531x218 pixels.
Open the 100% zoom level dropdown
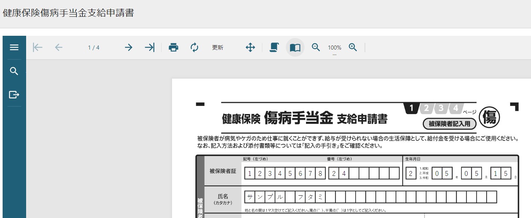coord(335,48)
